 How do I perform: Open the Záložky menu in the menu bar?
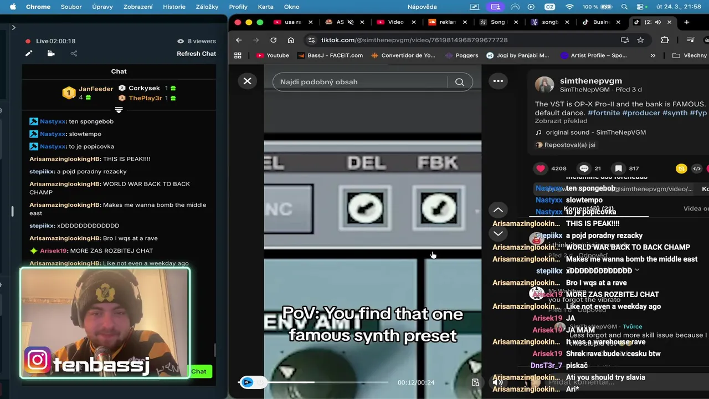[207, 7]
